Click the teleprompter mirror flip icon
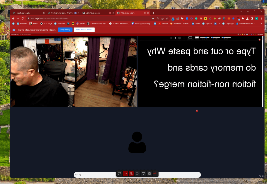The image size is (267, 184). [180, 38]
